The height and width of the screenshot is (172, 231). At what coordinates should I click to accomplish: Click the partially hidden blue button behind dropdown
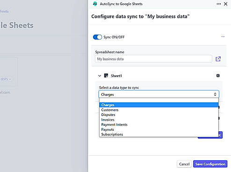(221, 135)
